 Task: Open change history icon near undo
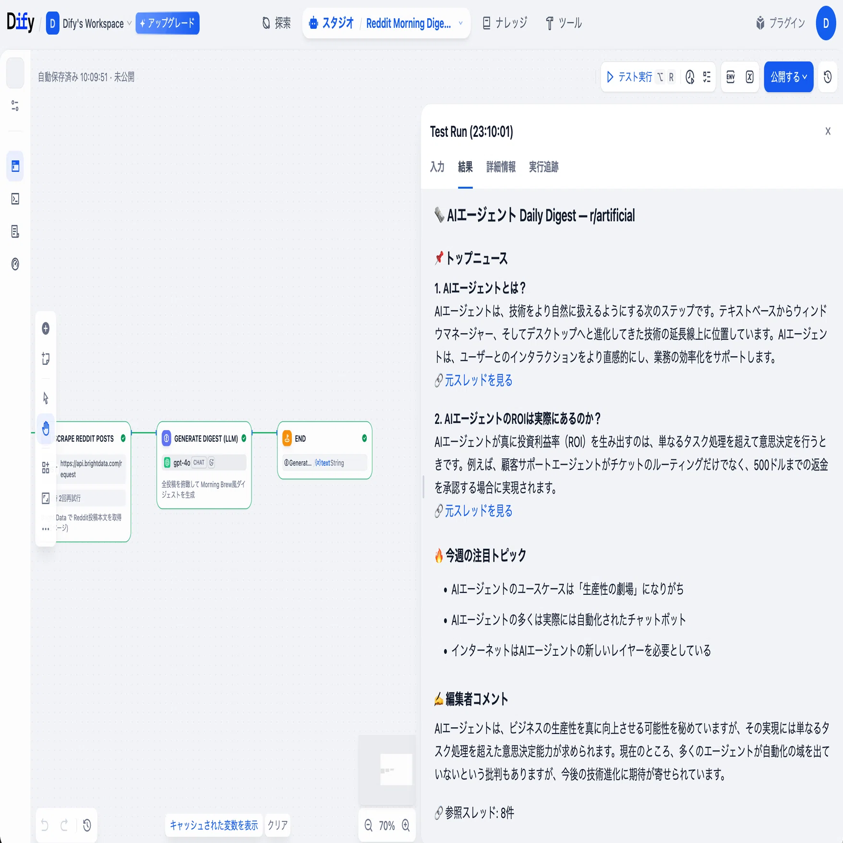(87, 825)
